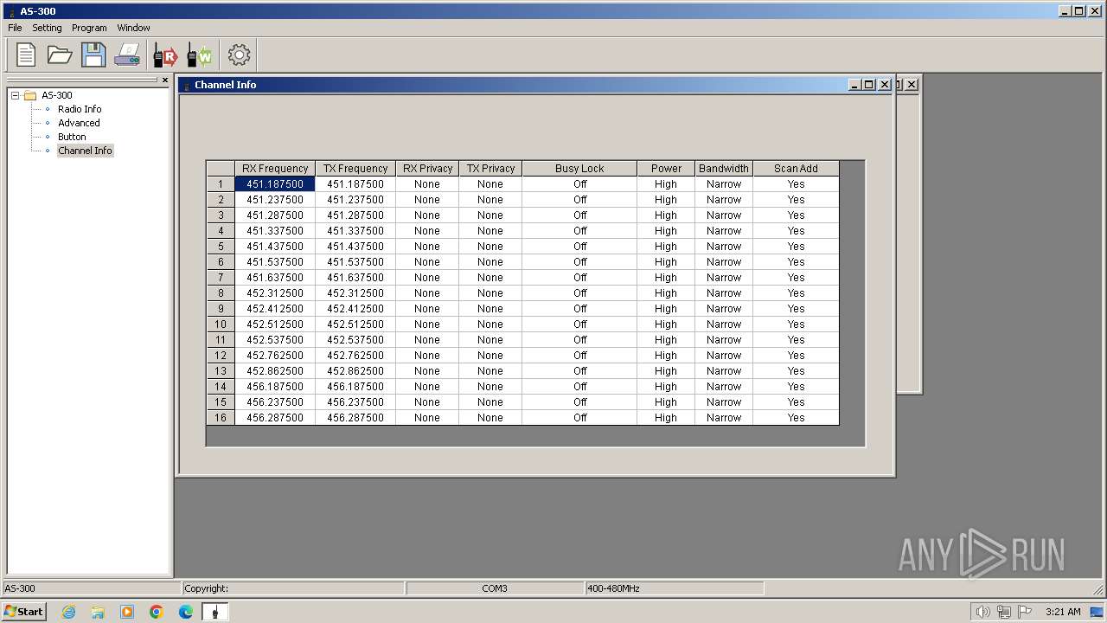Maximize the Channel Info window
The image size is (1107, 623).
(x=869, y=85)
